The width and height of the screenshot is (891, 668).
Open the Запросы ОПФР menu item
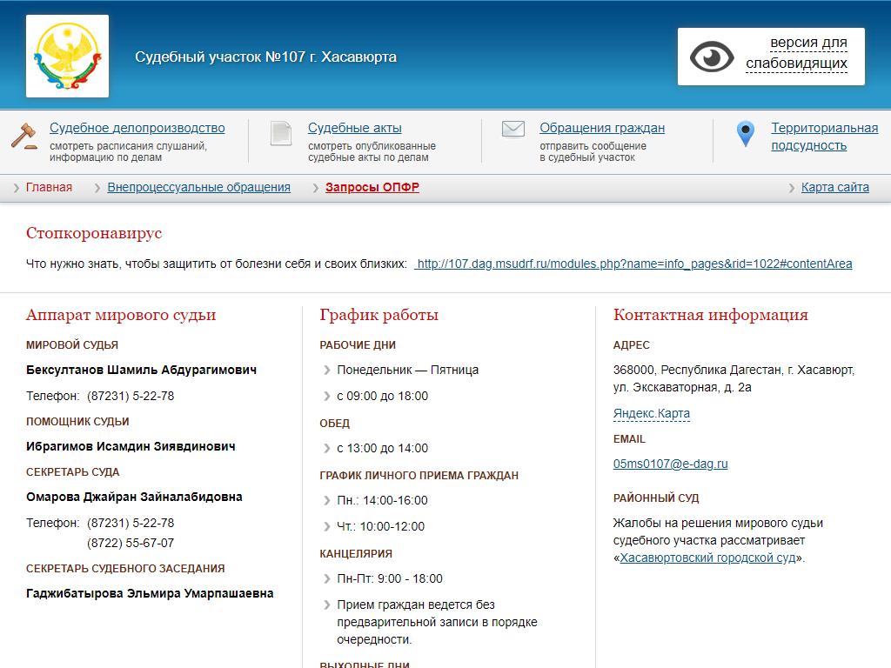(x=372, y=187)
